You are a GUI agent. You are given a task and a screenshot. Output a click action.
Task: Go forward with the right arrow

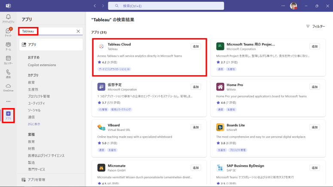(103, 6)
